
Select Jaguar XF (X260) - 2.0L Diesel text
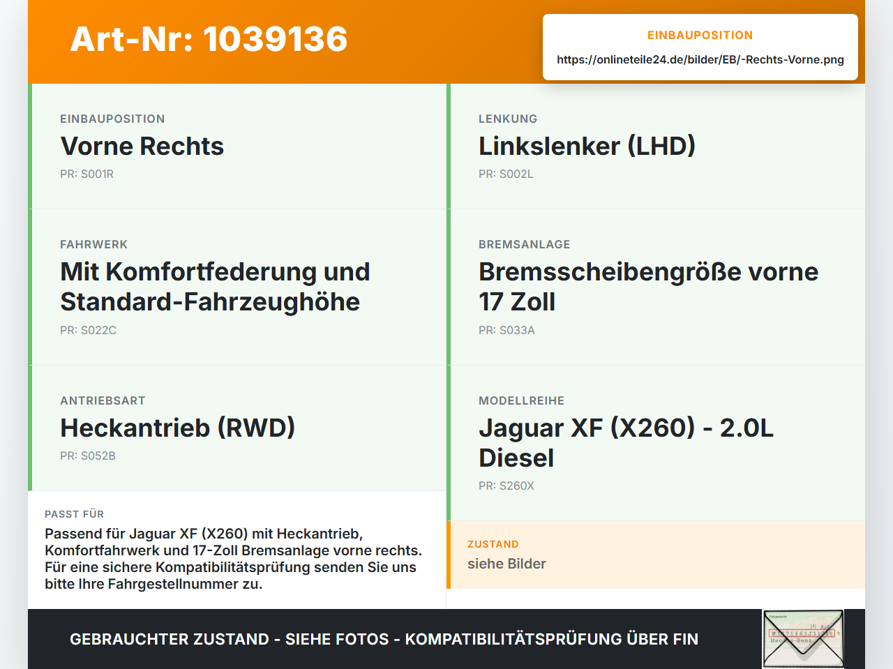point(626,443)
